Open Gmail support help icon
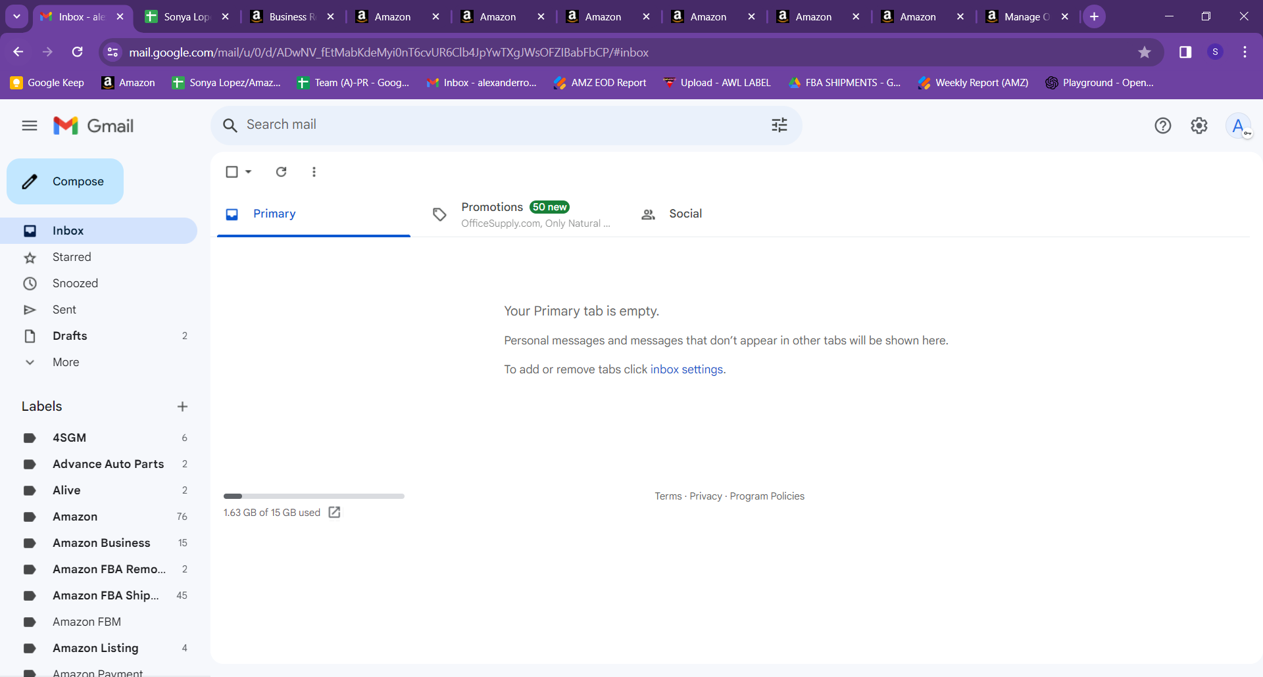 [1163, 126]
